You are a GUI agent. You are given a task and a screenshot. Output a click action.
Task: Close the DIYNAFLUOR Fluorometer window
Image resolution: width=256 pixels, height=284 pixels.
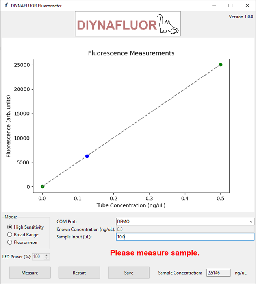coord(247,6)
